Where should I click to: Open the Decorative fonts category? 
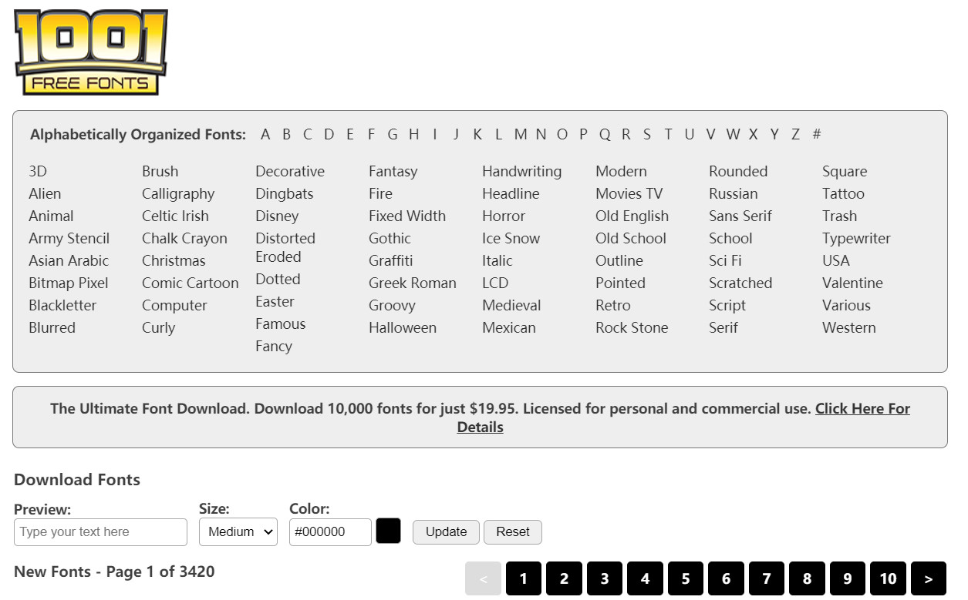coord(290,171)
